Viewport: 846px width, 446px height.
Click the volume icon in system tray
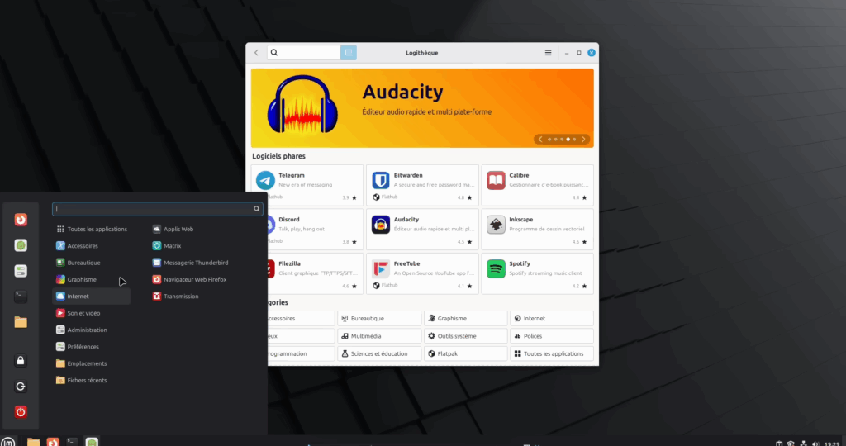(815, 443)
